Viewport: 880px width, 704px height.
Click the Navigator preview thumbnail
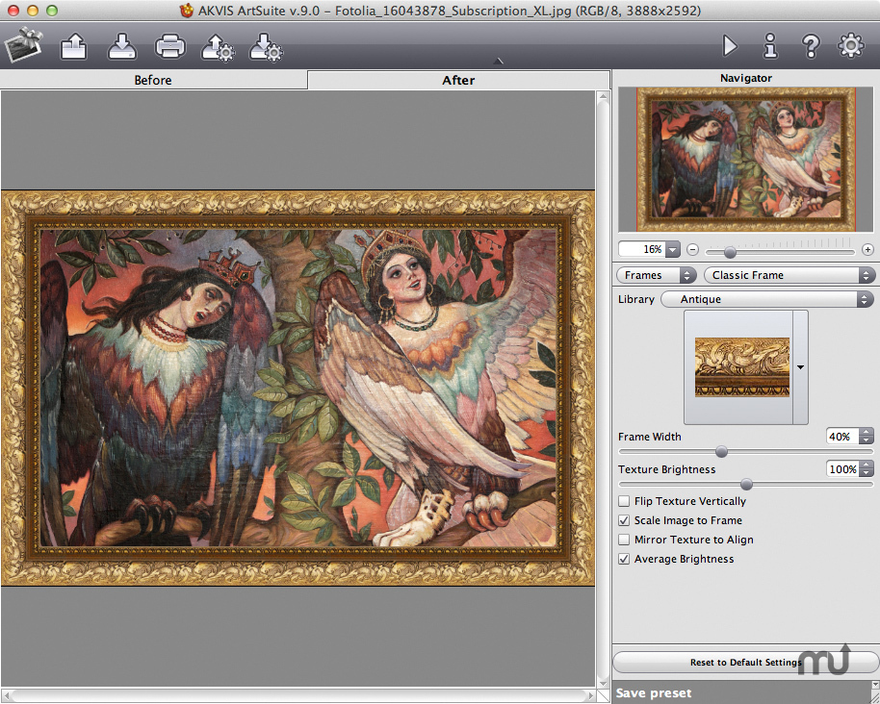click(745, 160)
